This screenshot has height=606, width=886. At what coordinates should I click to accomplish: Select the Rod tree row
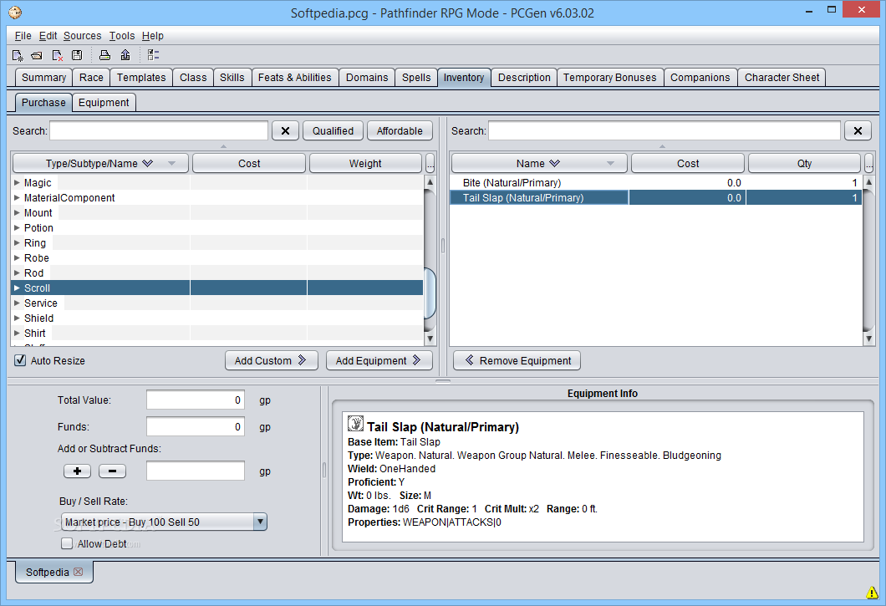click(x=217, y=273)
